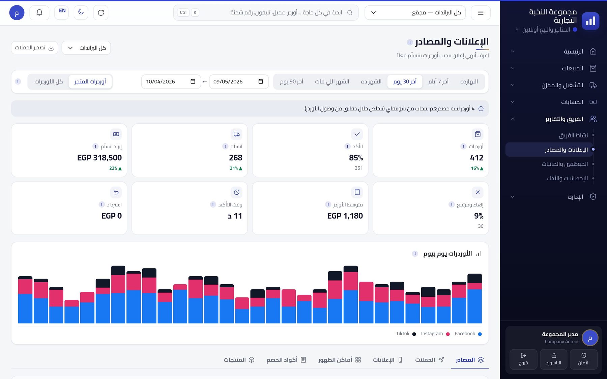Viewport: 607px width, 379px height.
Task: Collapse الفريق والتقارير sidebar section
Action: click(553, 119)
